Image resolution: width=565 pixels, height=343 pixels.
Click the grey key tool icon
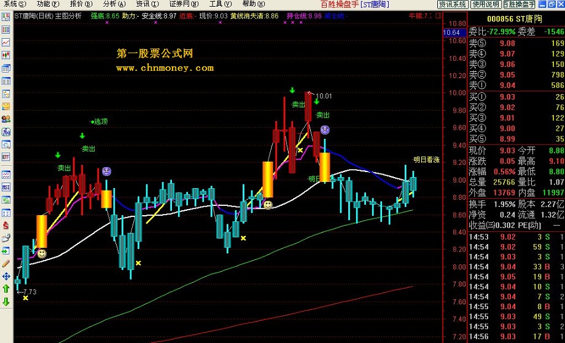point(6,238)
